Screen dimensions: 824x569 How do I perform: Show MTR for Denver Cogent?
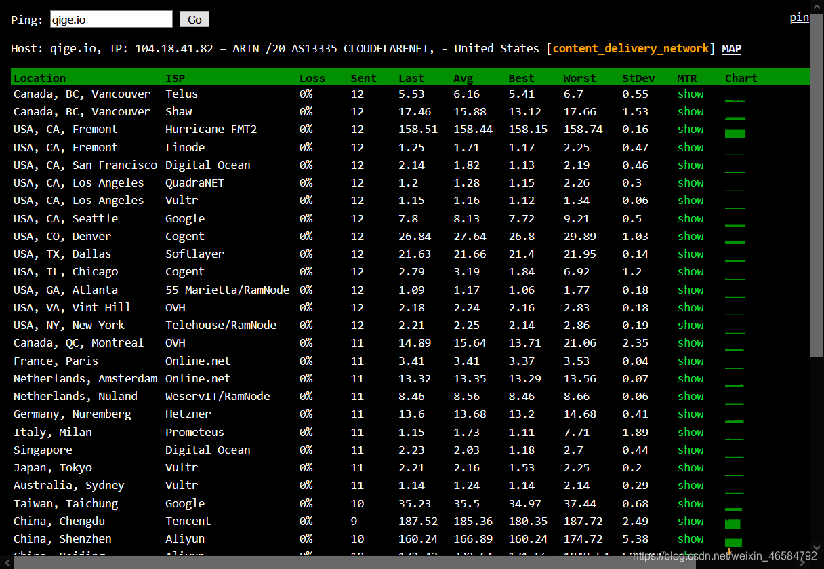pos(691,236)
